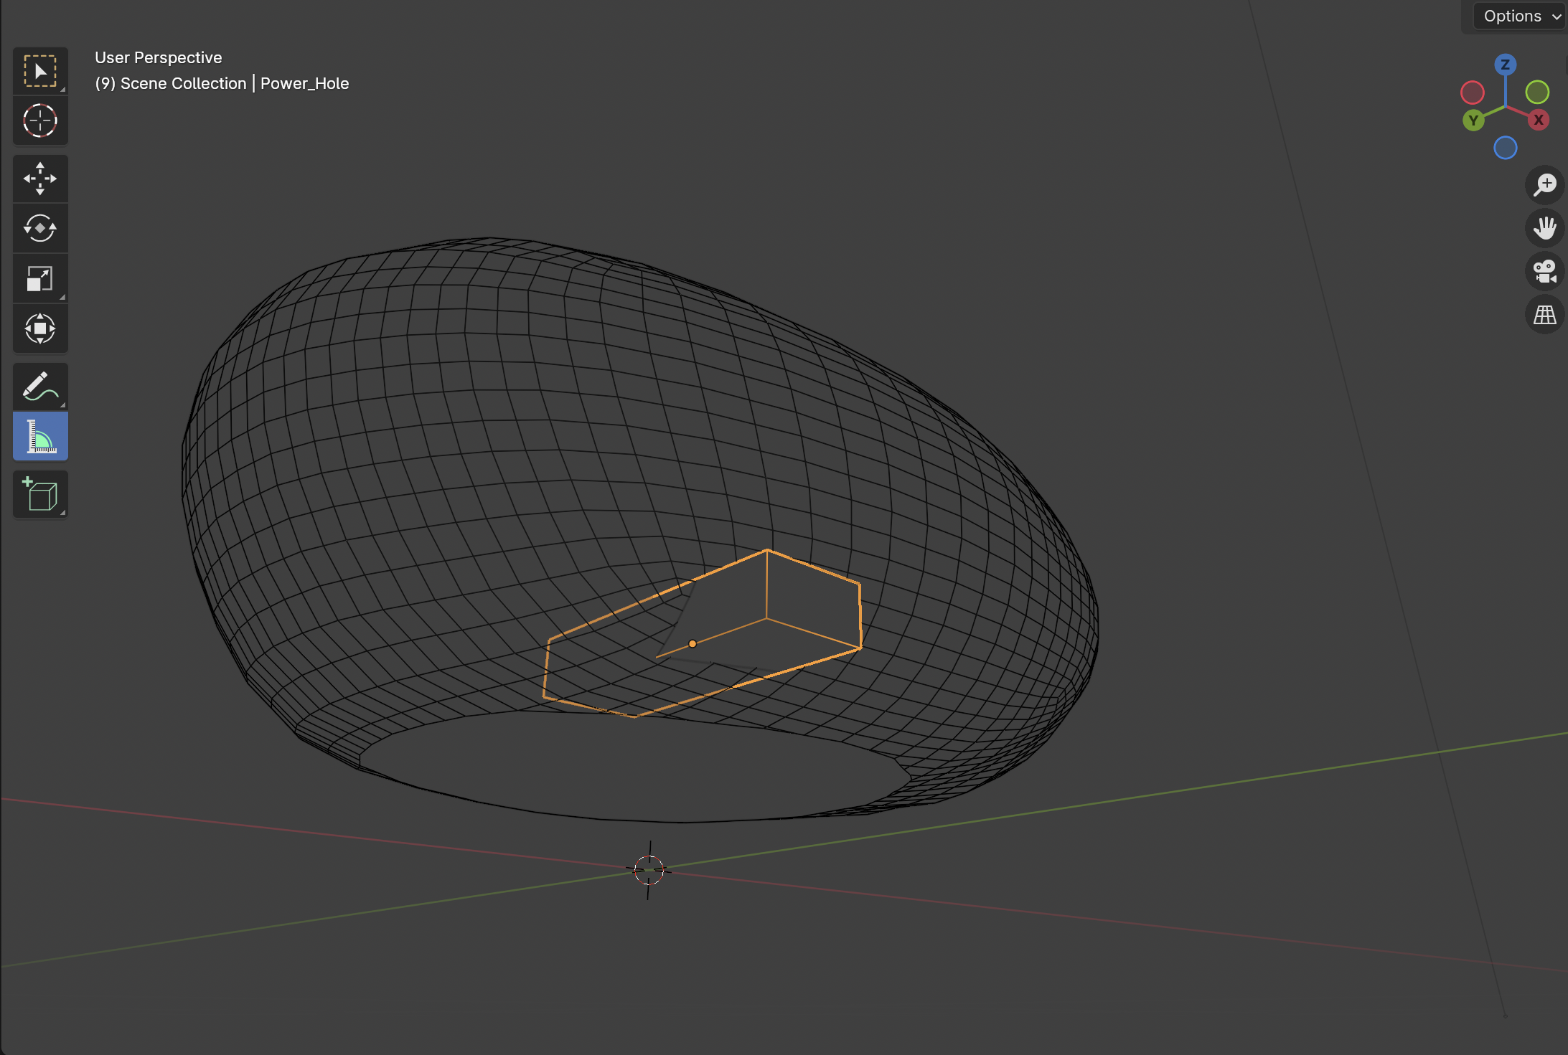Viewport: 1568px width, 1055px height.
Task: Expand the Annotate tool group
Action: pyautogui.click(x=62, y=405)
